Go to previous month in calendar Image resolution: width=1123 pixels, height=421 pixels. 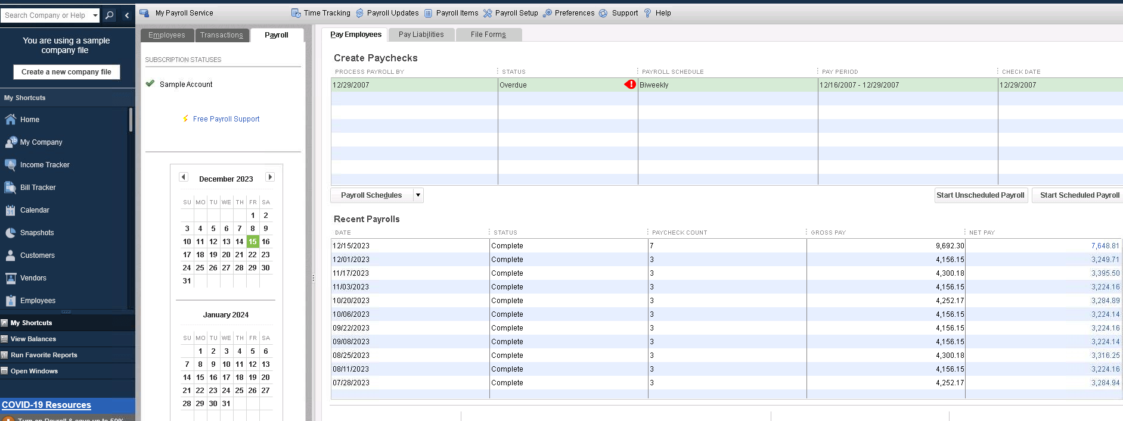(x=184, y=177)
